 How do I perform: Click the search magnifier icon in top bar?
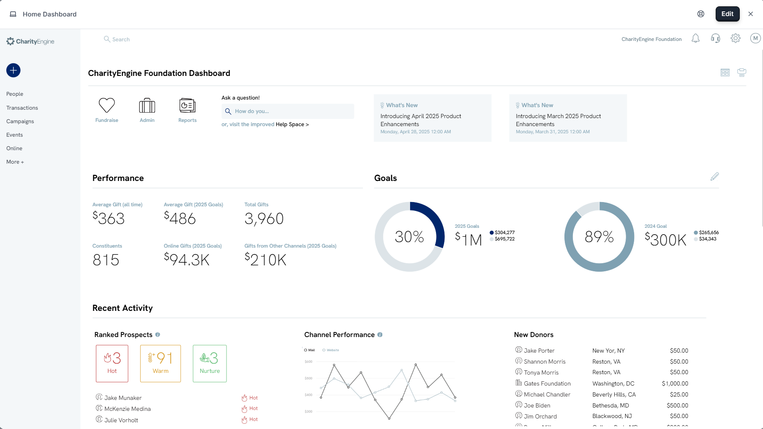click(x=107, y=39)
